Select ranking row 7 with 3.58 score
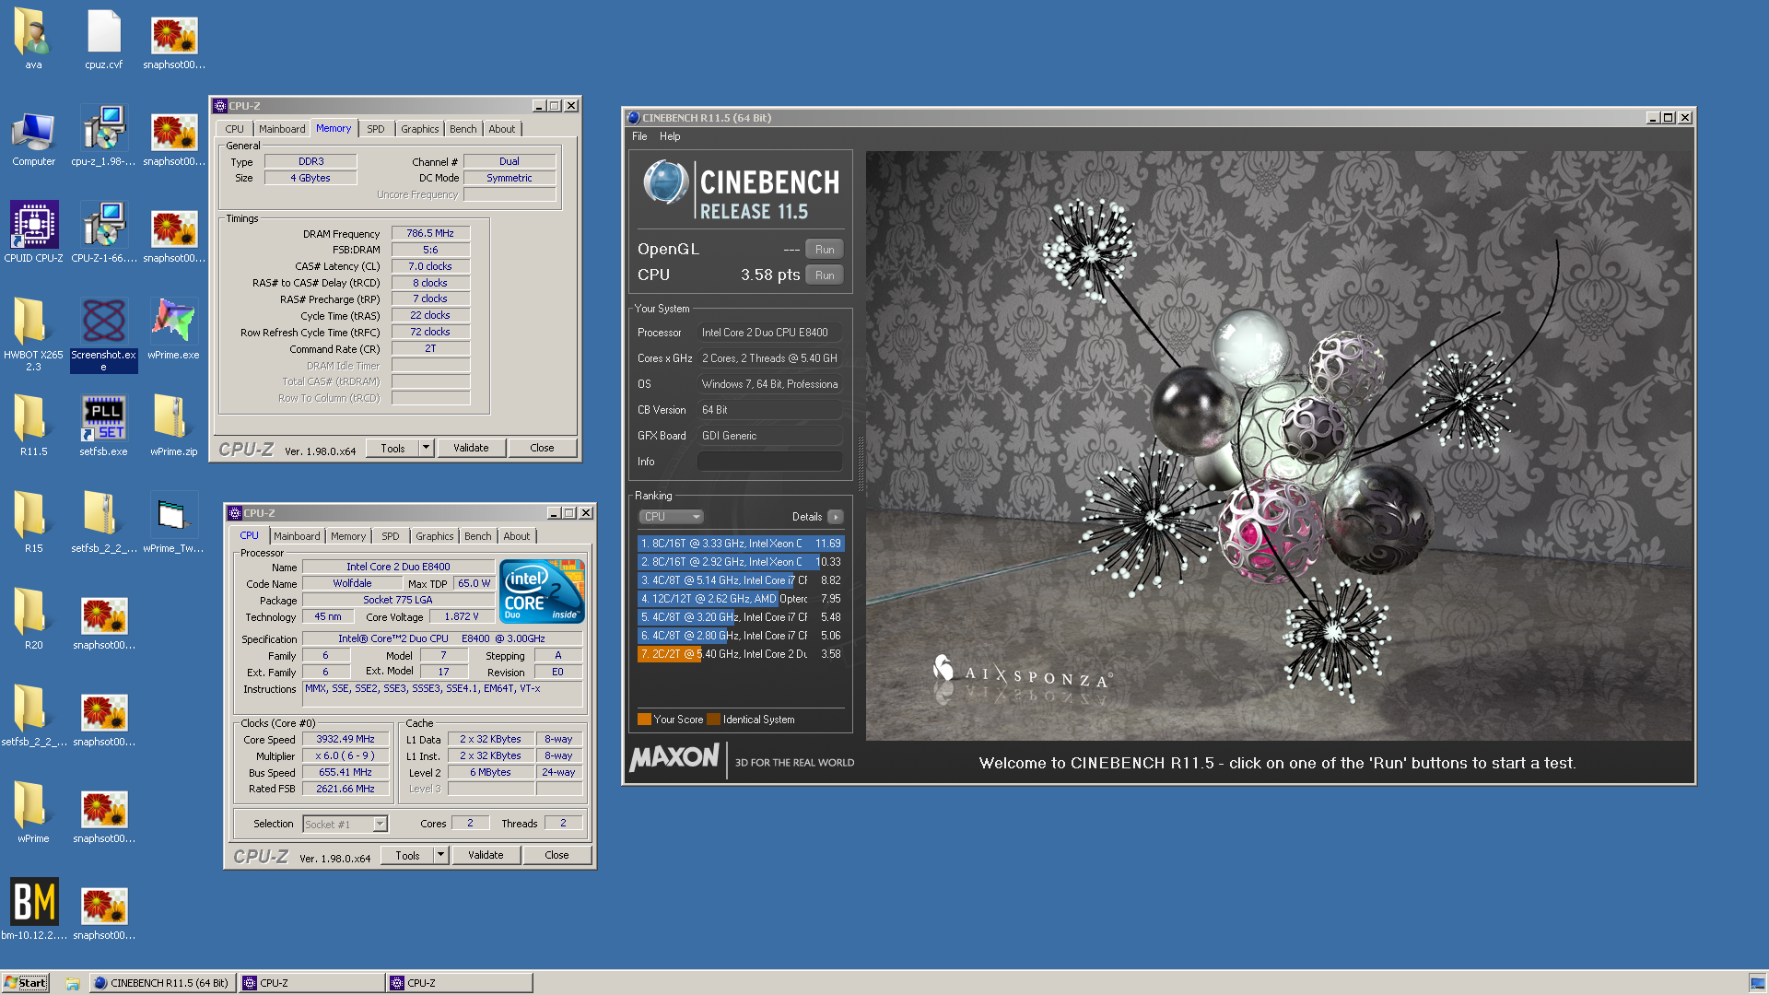Screen dimensions: 1769x995 click(x=741, y=654)
